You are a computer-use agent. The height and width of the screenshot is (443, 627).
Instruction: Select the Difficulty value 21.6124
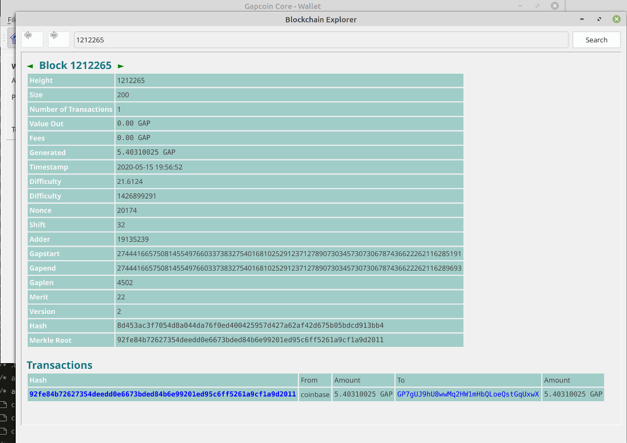(130, 182)
